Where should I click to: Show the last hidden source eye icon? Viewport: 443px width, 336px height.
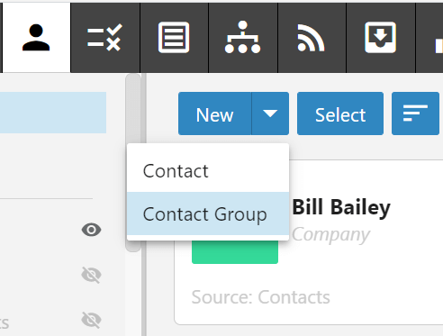(91, 320)
